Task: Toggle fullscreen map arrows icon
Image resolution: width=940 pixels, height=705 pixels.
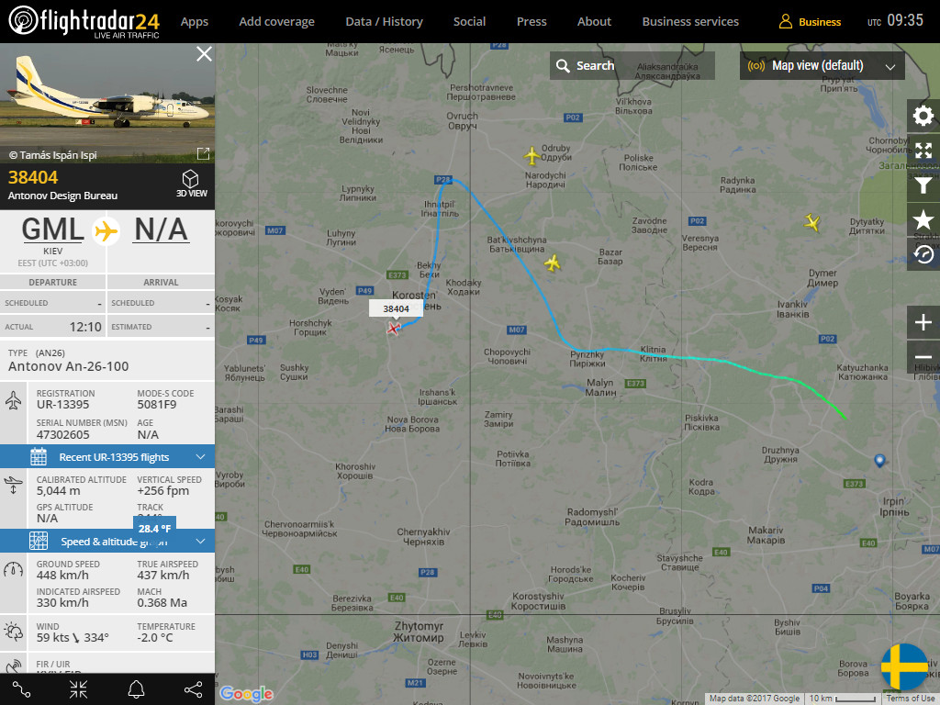Action: (923, 151)
